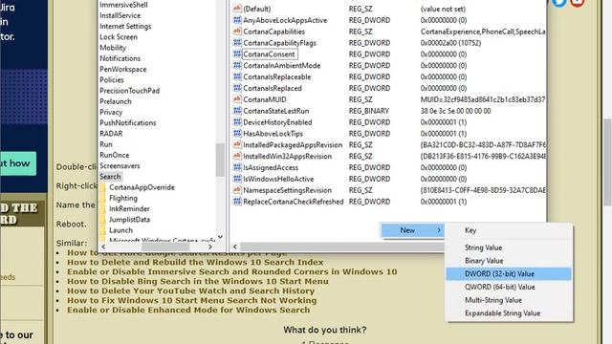This screenshot has height=344, width=612.
Task: Click the CortanaCapabilityFlags DWORD icon
Action: tap(237, 42)
